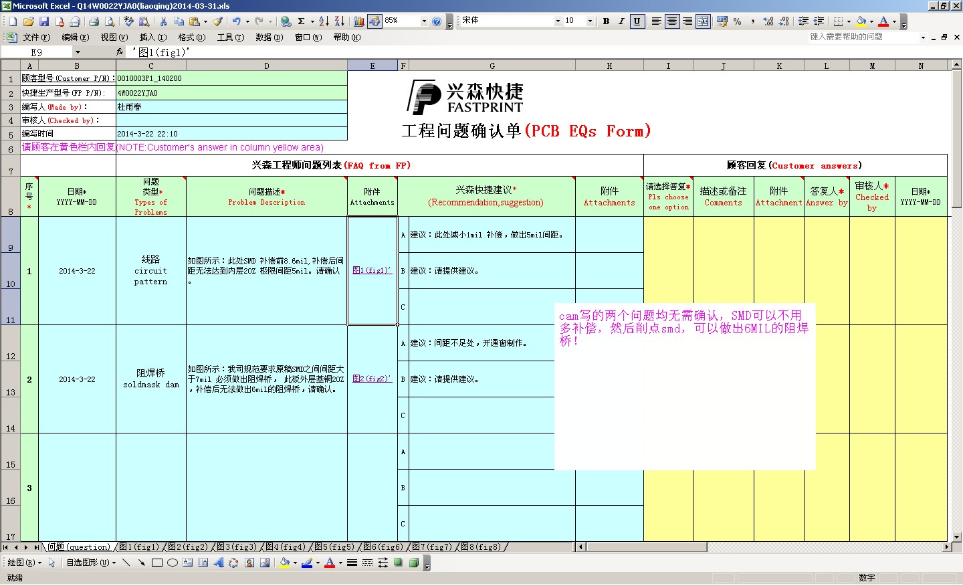Toggle the Drawing toolbar button

(x=374, y=21)
